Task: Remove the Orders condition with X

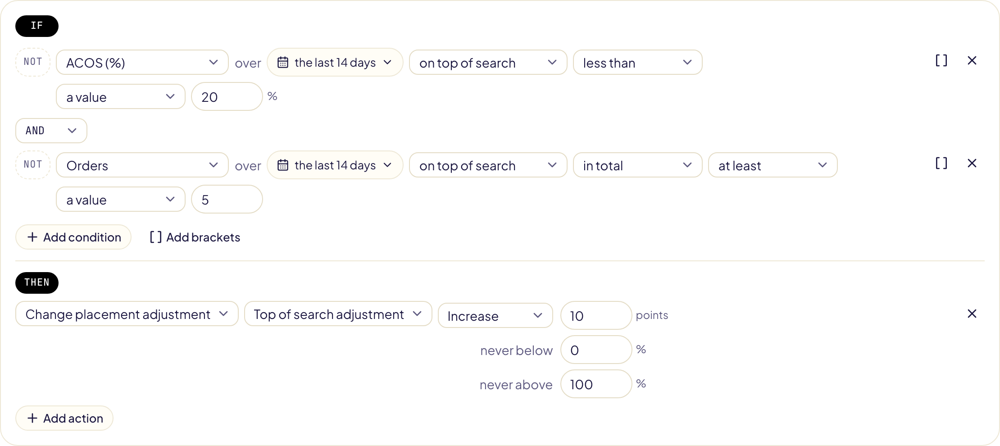Action: point(972,163)
